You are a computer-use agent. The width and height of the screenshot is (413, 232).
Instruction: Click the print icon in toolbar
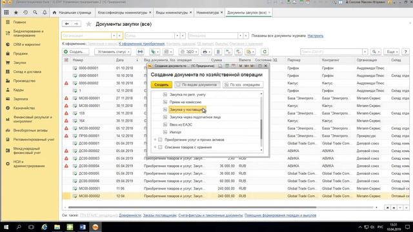coord(206,52)
